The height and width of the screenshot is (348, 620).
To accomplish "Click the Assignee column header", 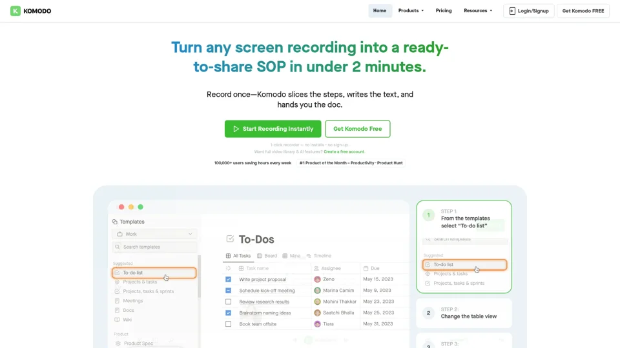I will (x=331, y=268).
